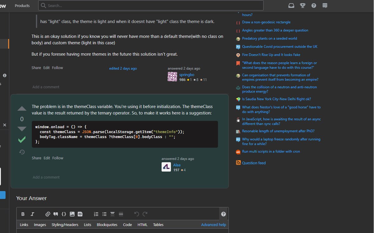Switch to the Tables help tab

click(158, 225)
